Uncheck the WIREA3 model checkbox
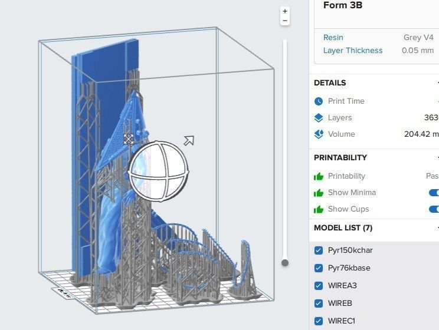The image size is (439, 330). [x=318, y=286]
